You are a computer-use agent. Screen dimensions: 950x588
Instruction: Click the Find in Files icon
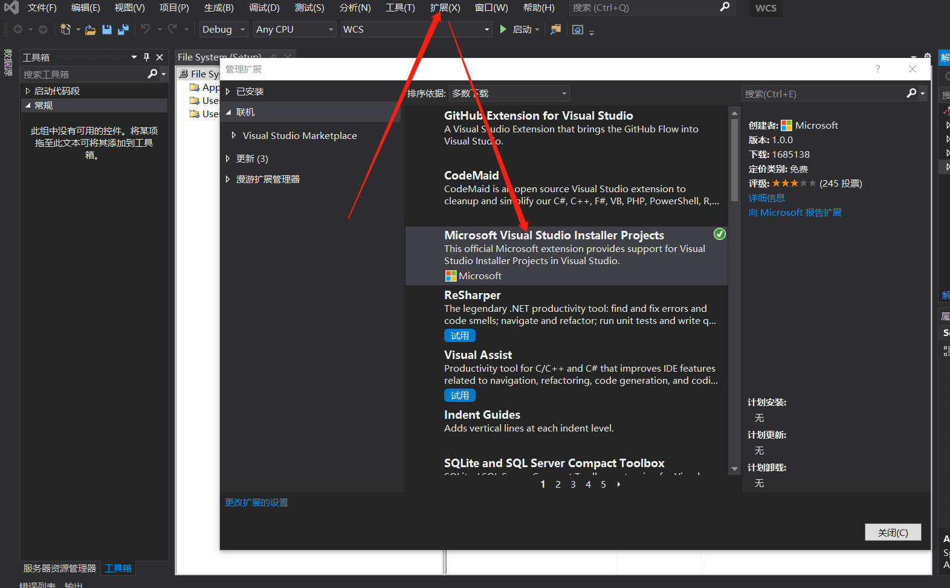click(555, 29)
